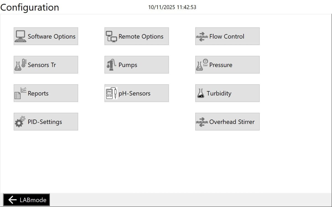Click the Overhead Stirrer arrows icon
Image resolution: width=332 pixels, height=207 pixels.
pyautogui.click(x=202, y=122)
